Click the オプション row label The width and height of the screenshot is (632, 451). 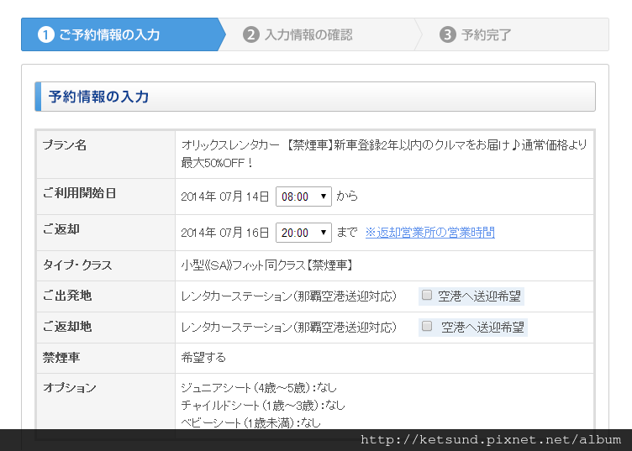[70, 387]
